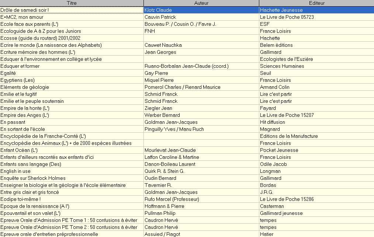The height and width of the screenshot is (237, 374).
Task: Select 'Eduquer à l'environnement en collège et lycée'
Action: point(51,59)
